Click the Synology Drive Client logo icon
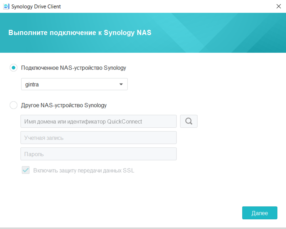286x229 pixels. (x=6, y=6)
